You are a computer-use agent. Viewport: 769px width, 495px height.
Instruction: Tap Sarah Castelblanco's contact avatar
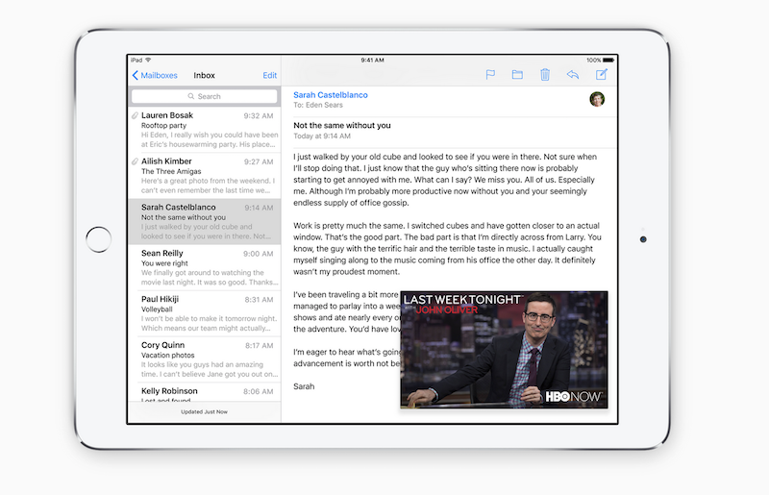[597, 99]
